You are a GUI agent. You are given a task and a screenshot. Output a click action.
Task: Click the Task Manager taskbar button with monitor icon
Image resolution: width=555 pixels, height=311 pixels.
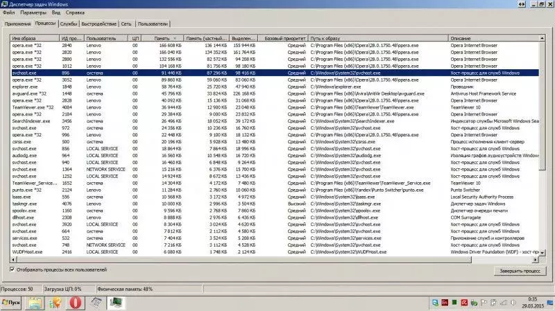point(116,303)
